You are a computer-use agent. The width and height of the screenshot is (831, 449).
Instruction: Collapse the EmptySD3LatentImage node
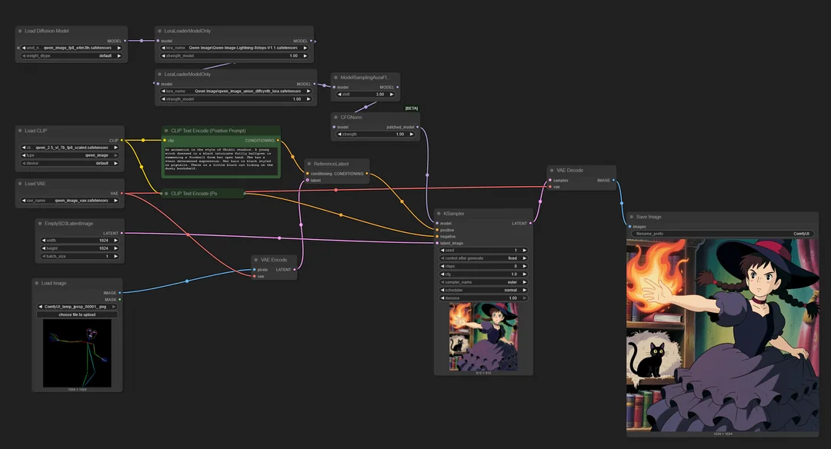pyautogui.click(x=40, y=224)
